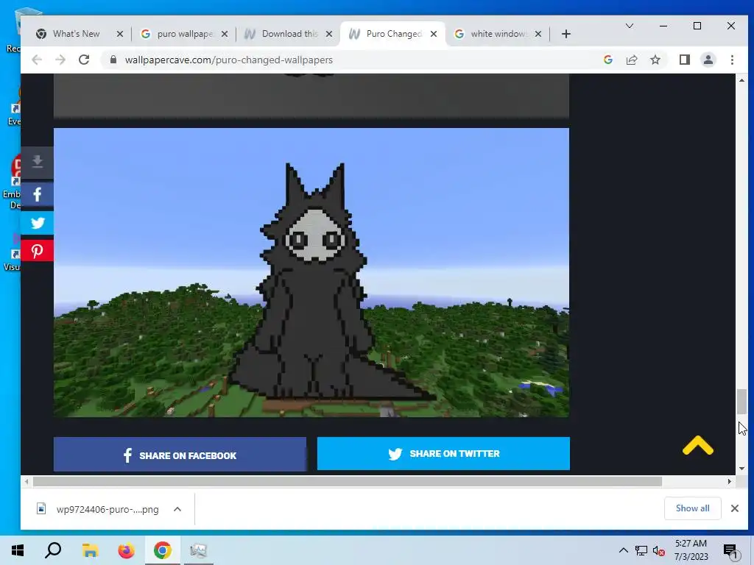Viewport: 754px width, 565px height.
Task: Click the vertical scrollbar thumb
Action: (741, 402)
